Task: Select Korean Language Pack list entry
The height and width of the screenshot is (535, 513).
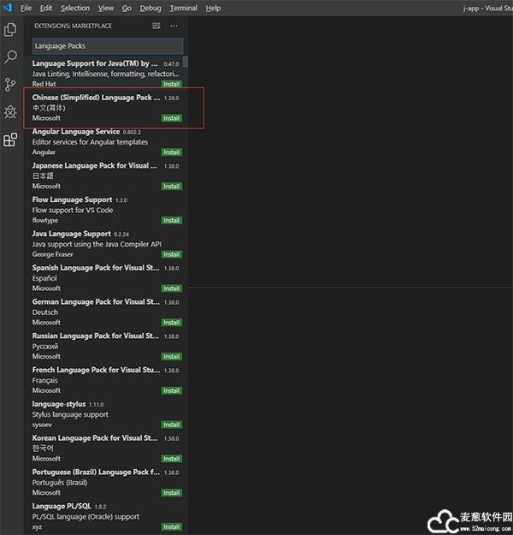Action: click(x=94, y=448)
